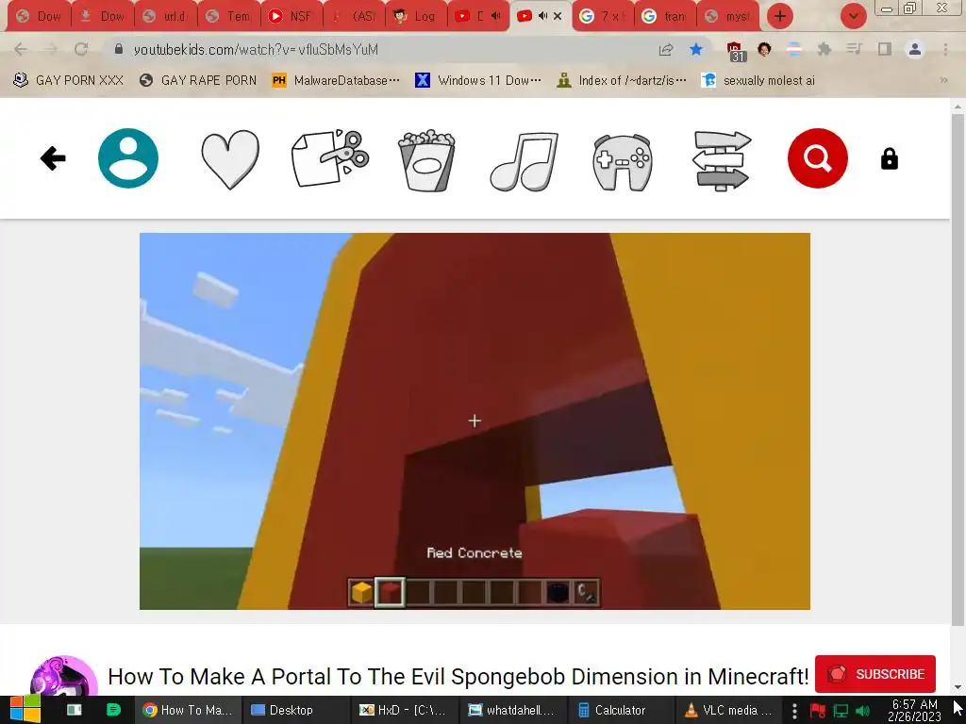Image resolution: width=966 pixels, height=724 pixels.
Task: Click the youtubekids.com address bar
Action: pos(382,49)
